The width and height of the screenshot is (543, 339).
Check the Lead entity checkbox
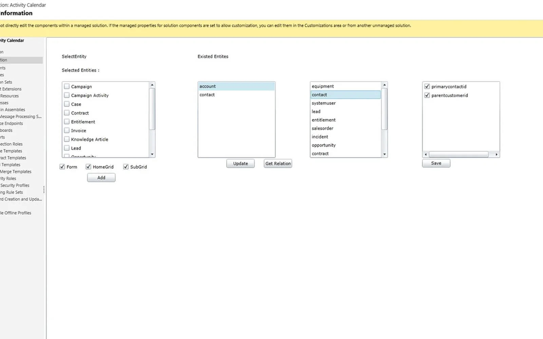[x=67, y=148]
